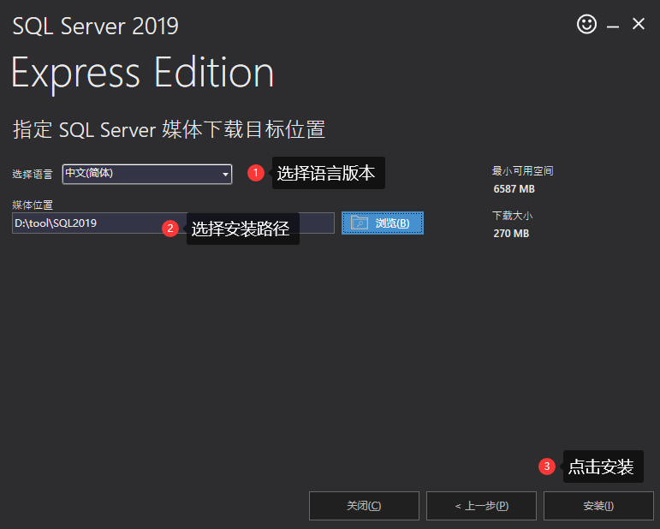Click the 选择语言 label
660x529 pixels.
(33, 175)
